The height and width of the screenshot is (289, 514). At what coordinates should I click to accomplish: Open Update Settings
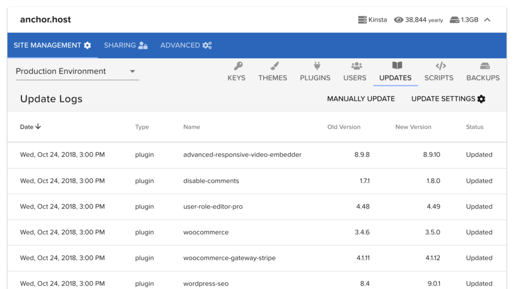coord(448,99)
